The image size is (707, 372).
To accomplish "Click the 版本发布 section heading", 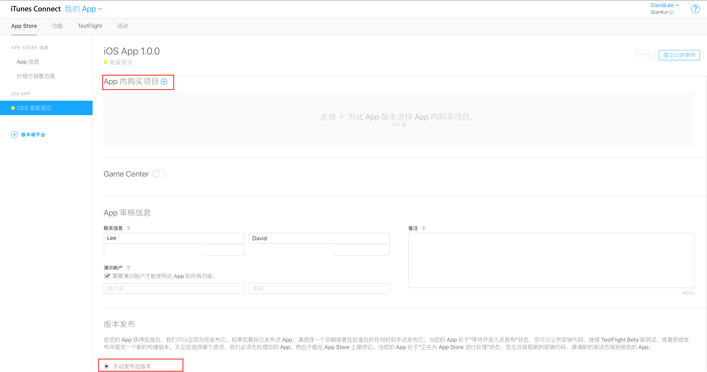I will pos(119,324).
